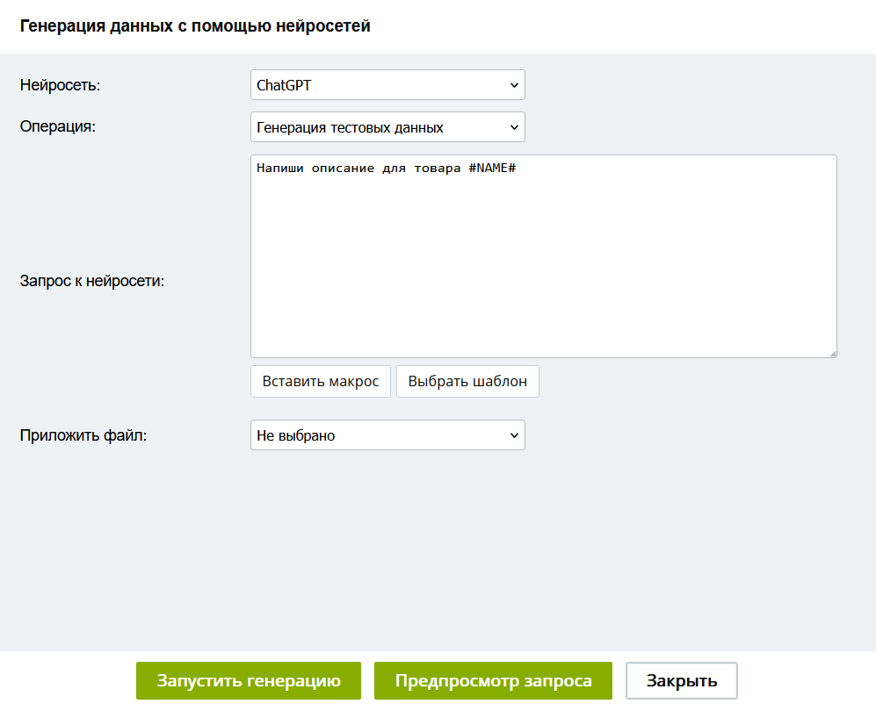Click the chevron on Не выбрано selector
Screen dimensions: 876x711
[514, 435]
